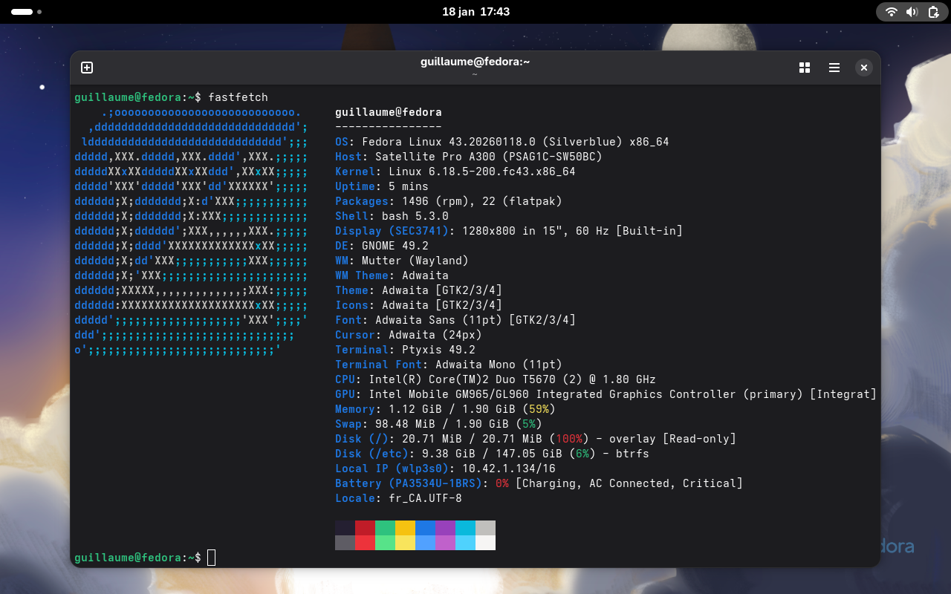Screen dimensions: 951x594
Task: Click the battery charging icon
Action: 933,12
